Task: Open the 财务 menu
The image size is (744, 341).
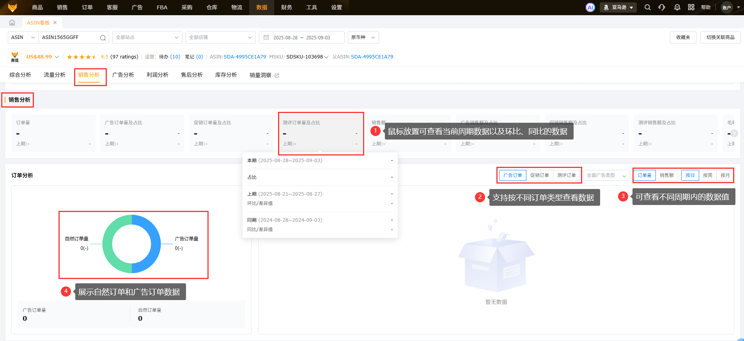Action: click(287, 7)
